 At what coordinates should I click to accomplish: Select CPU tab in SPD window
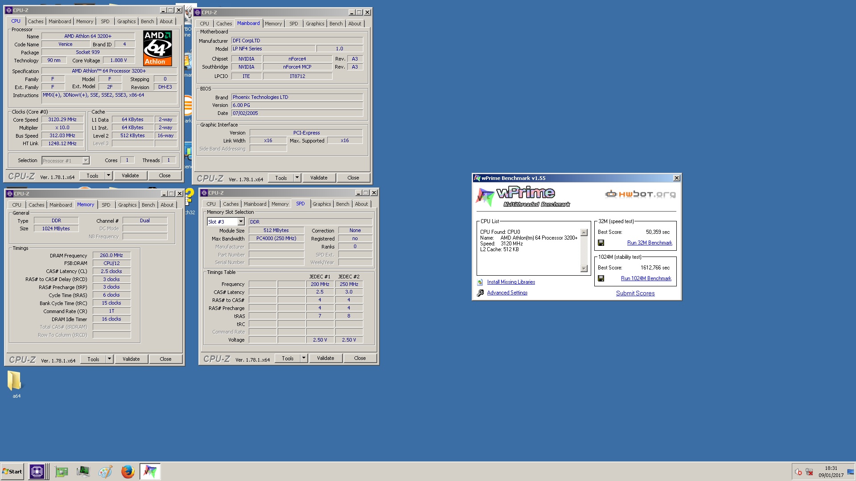[x=211, y=204]
